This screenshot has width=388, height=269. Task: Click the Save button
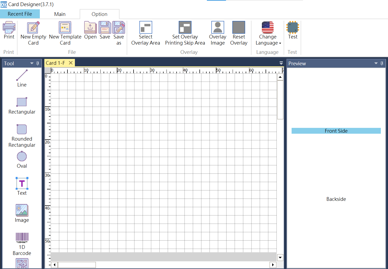coord(105,30)
